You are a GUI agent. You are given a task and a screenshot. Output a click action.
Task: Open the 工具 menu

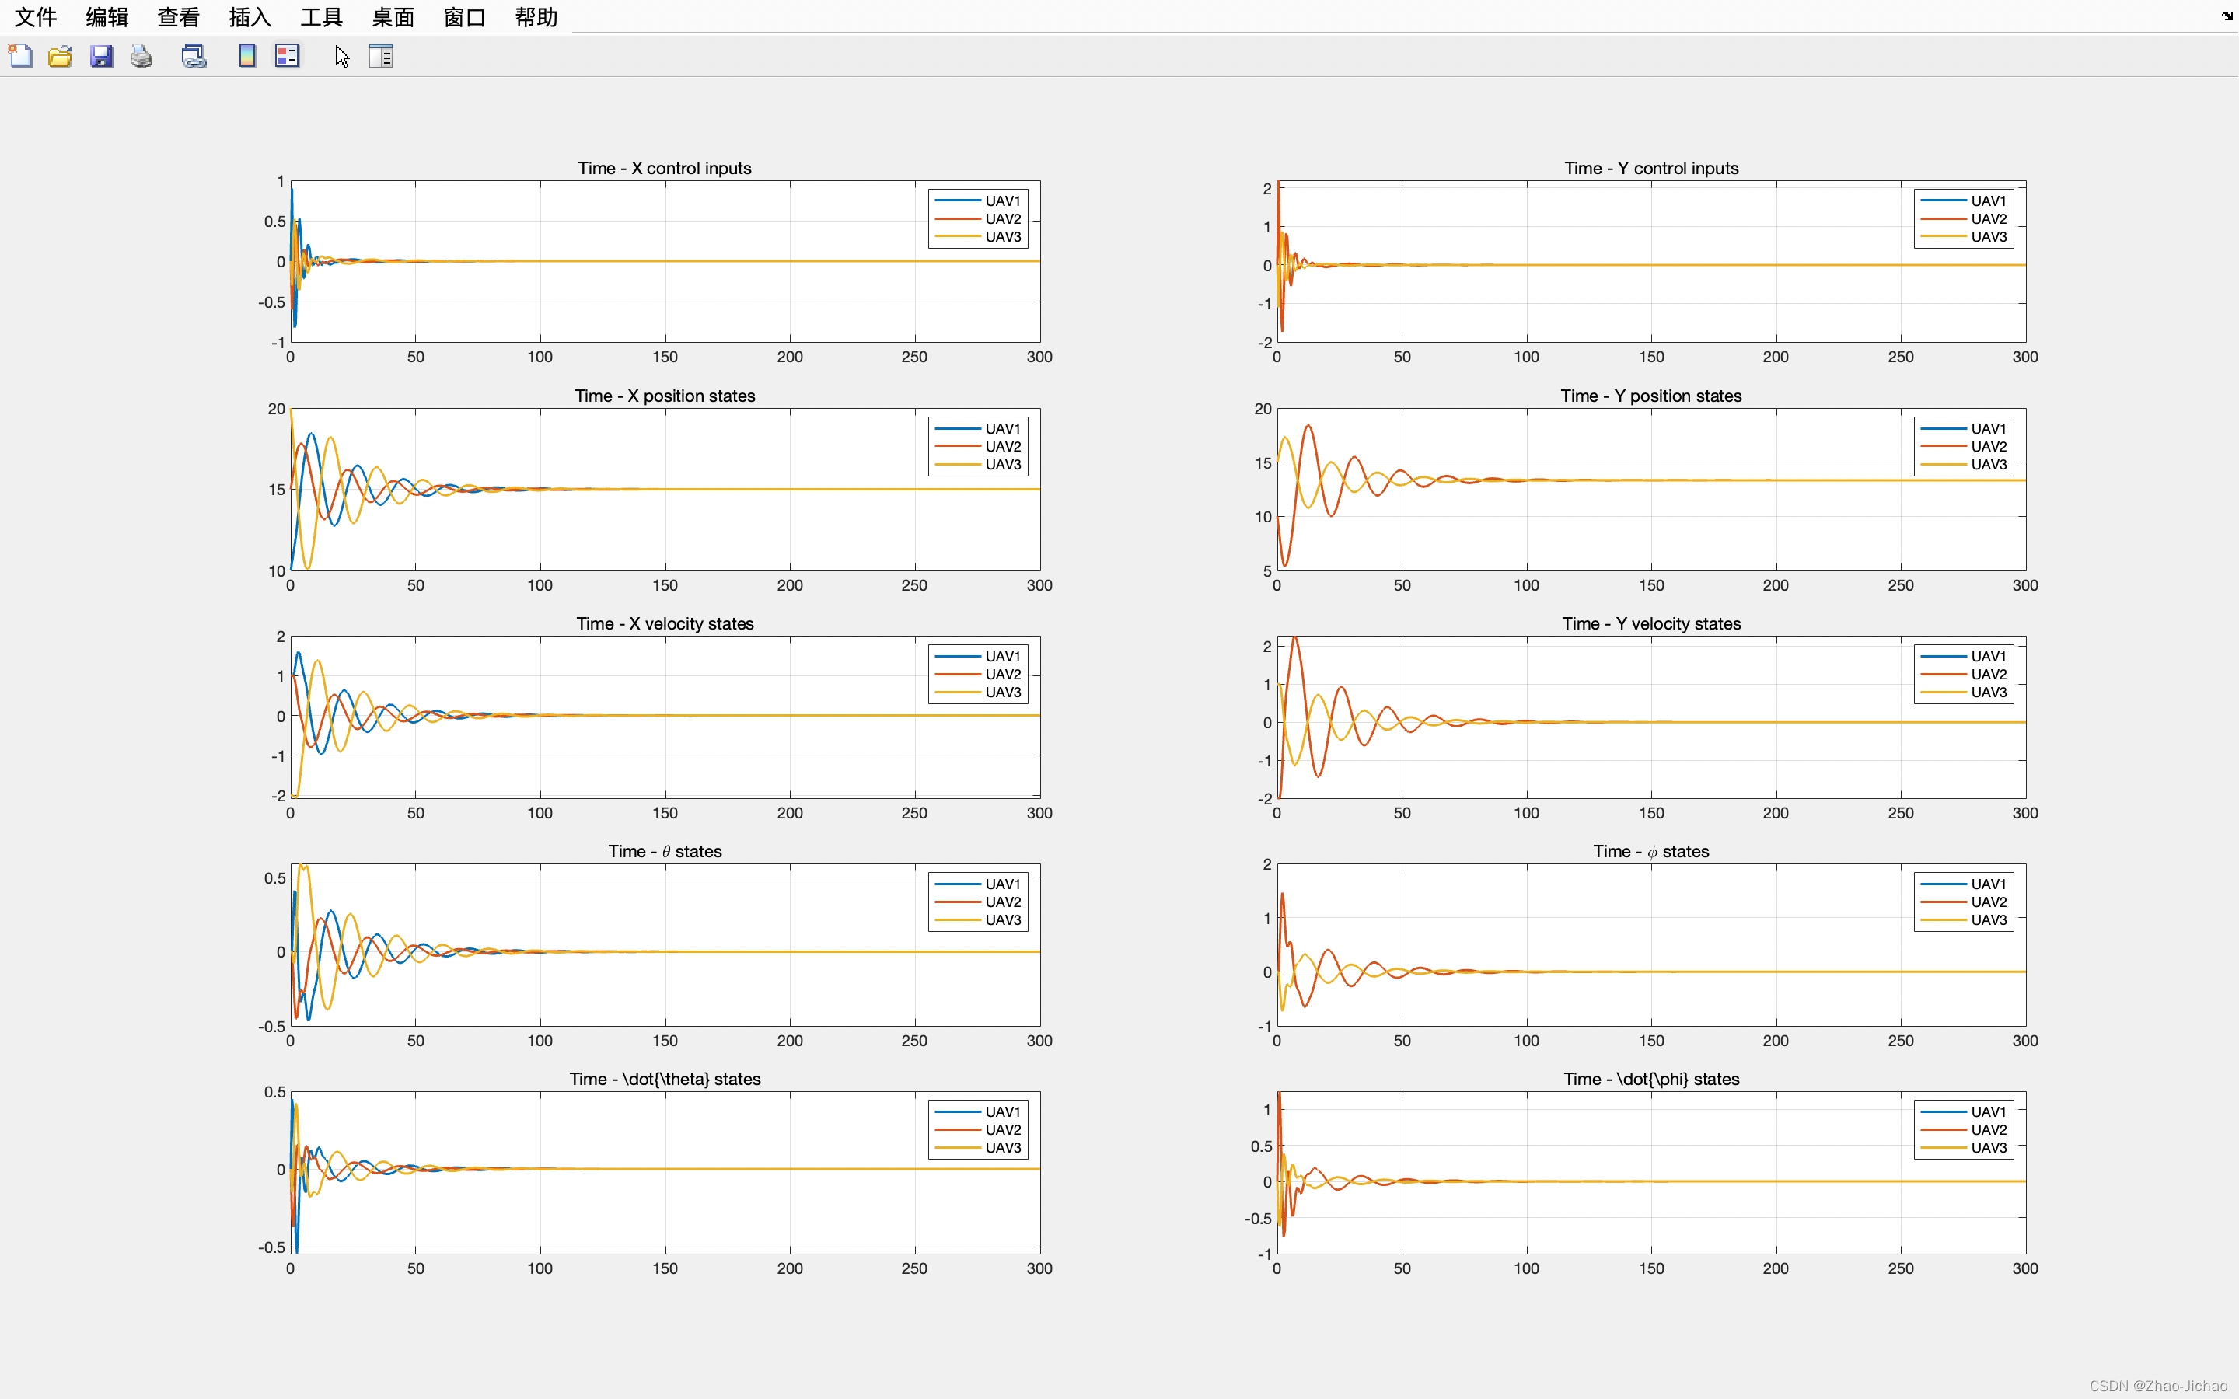coord(321,16)
